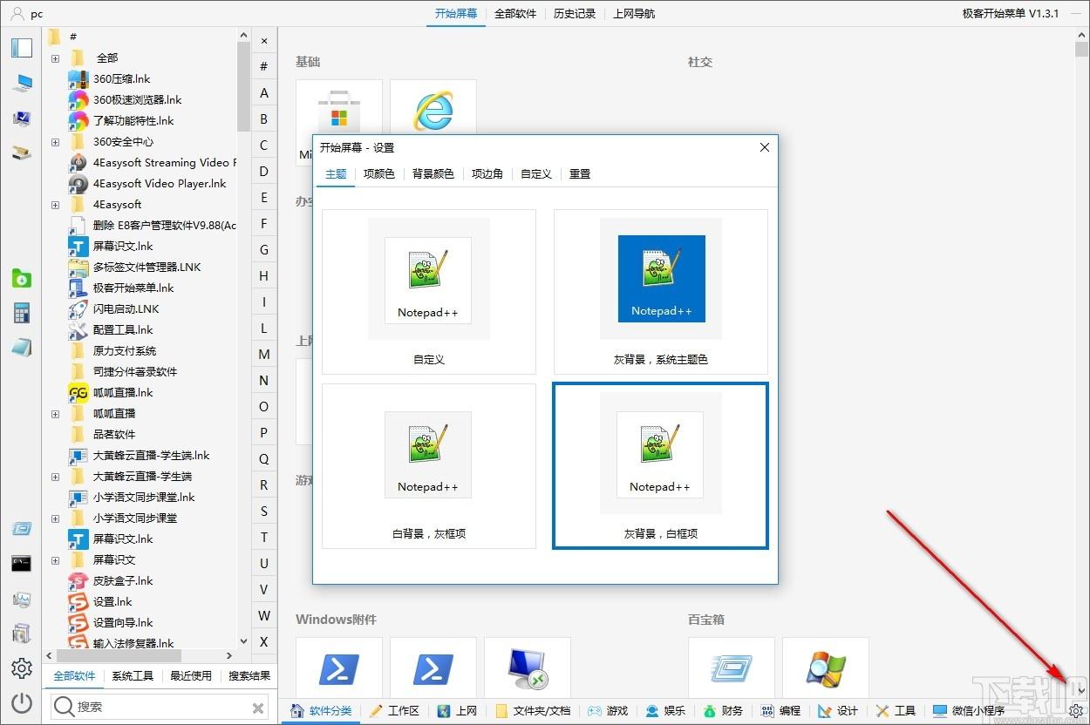
Task: Open 重置 tab in settings dialog
Action: coord(580,173)
